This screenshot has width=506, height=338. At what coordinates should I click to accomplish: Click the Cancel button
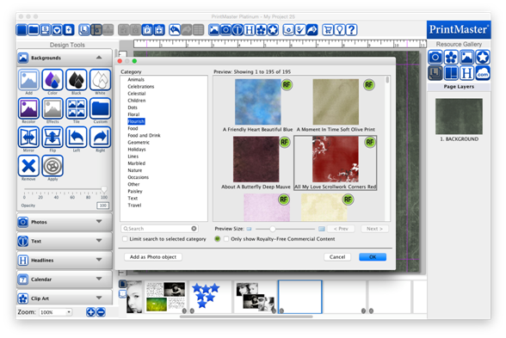coord(337,257)
